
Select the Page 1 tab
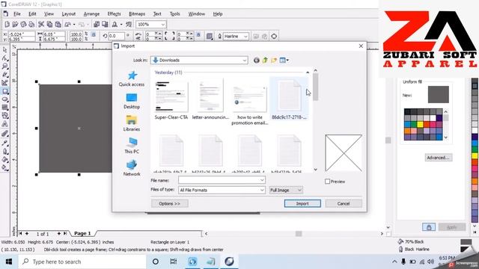pos(82,234)
